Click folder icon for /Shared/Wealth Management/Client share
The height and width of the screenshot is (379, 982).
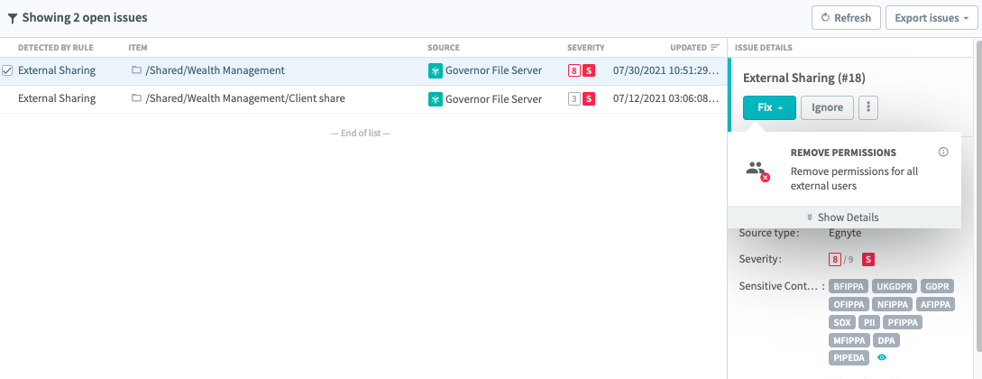click(x=136, y=98)
